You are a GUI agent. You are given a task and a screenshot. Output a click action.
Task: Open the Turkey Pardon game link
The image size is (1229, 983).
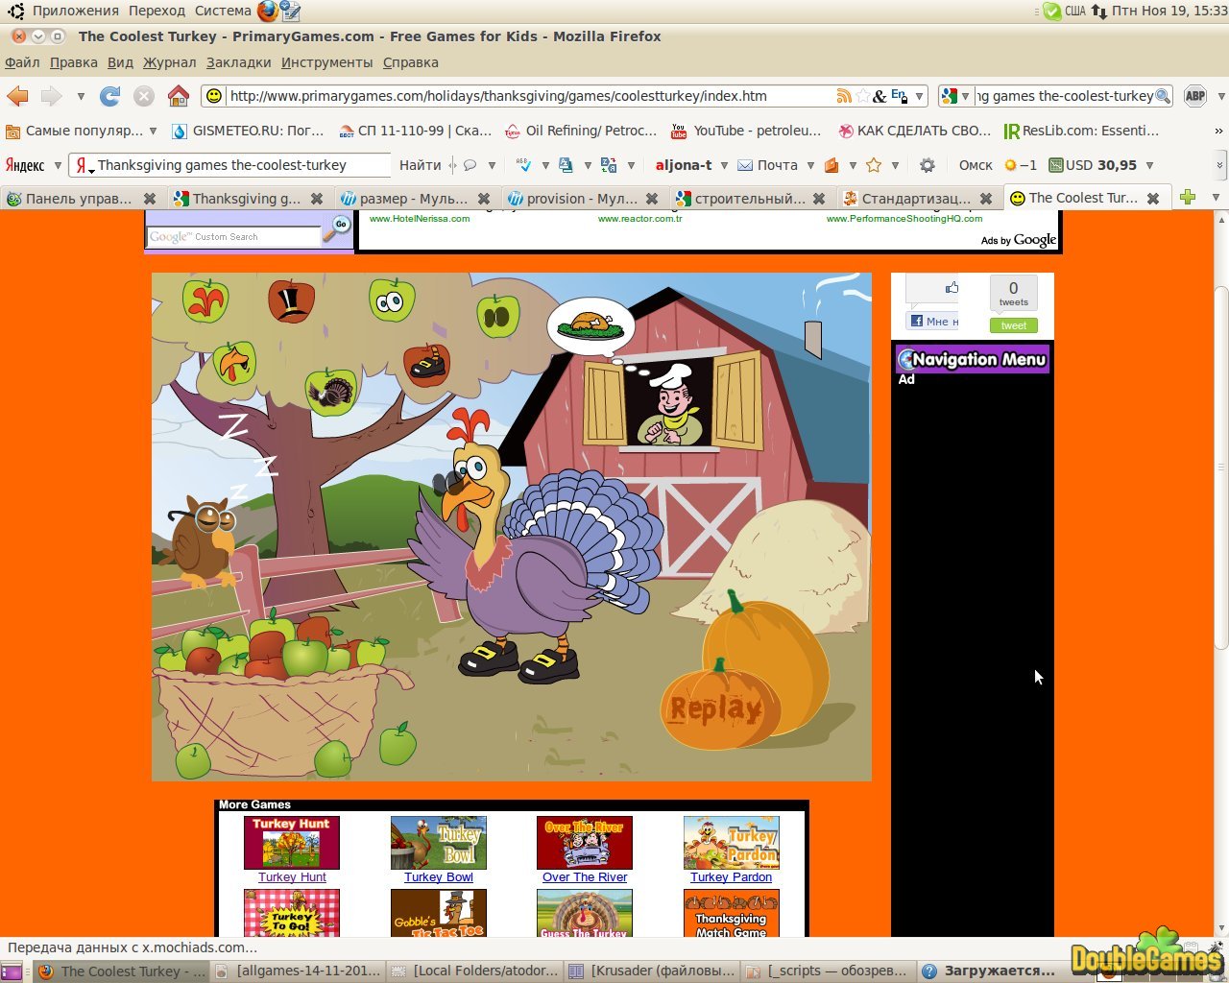(731, 876)
